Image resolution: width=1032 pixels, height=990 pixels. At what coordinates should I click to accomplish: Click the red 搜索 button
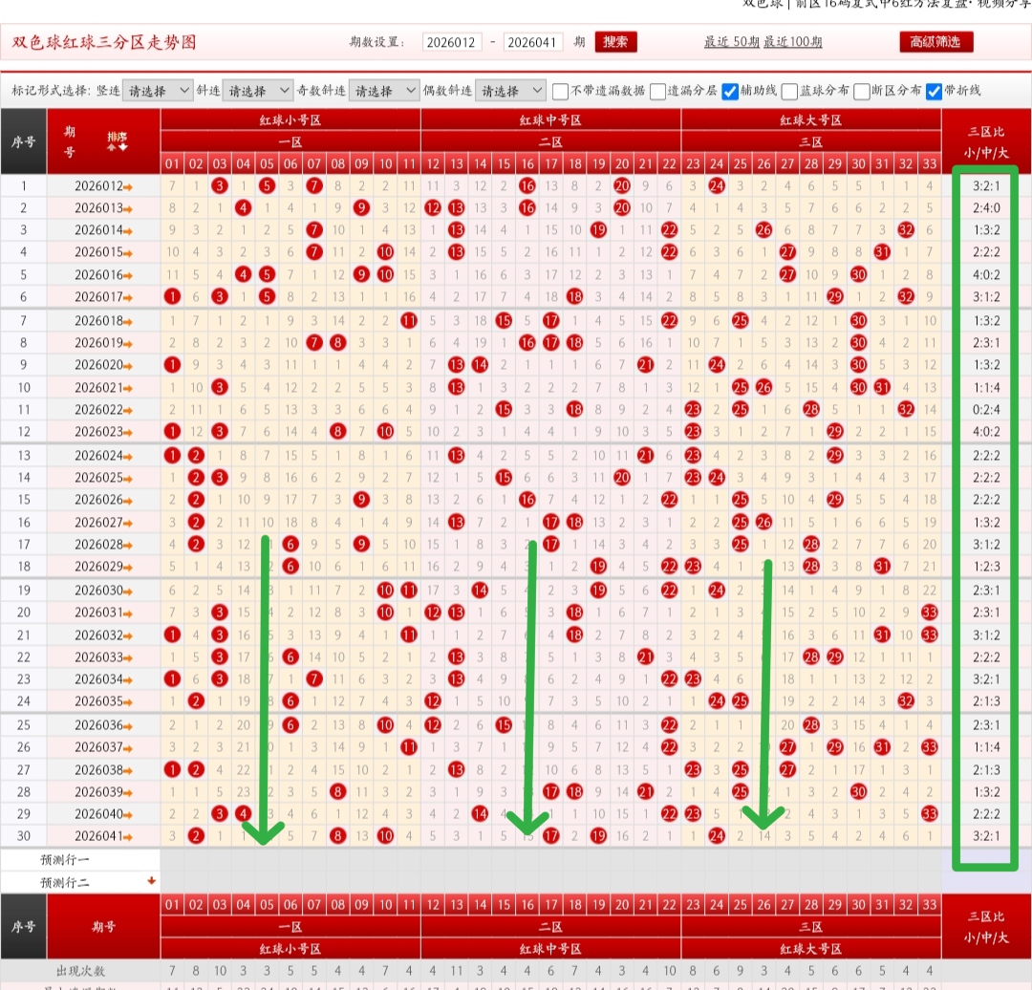click(x=615, y=42)
